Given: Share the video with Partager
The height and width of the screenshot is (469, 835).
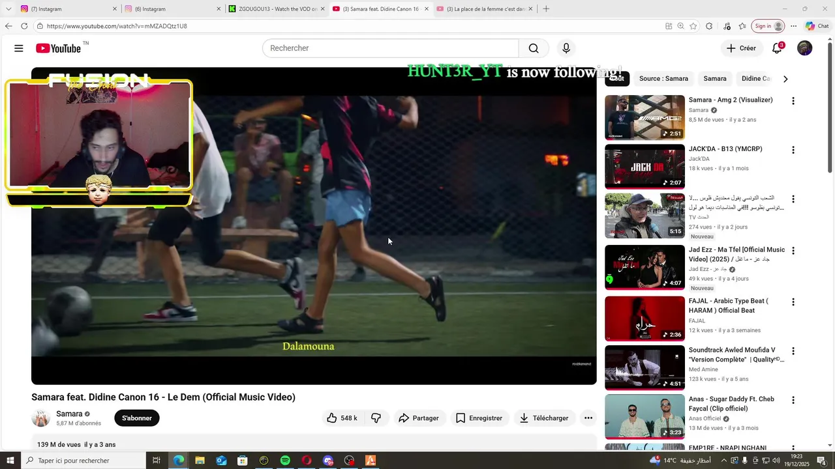Looking at the screenshot, I should (x=419, y=418).
